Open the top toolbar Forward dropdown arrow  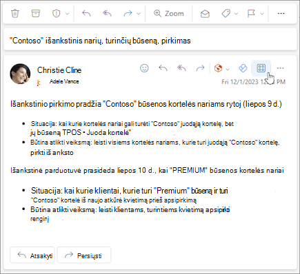pyautogui.click(x=139, y=14)
